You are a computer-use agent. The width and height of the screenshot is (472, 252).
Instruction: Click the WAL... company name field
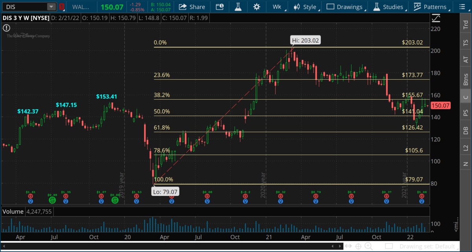coord(81,7)
